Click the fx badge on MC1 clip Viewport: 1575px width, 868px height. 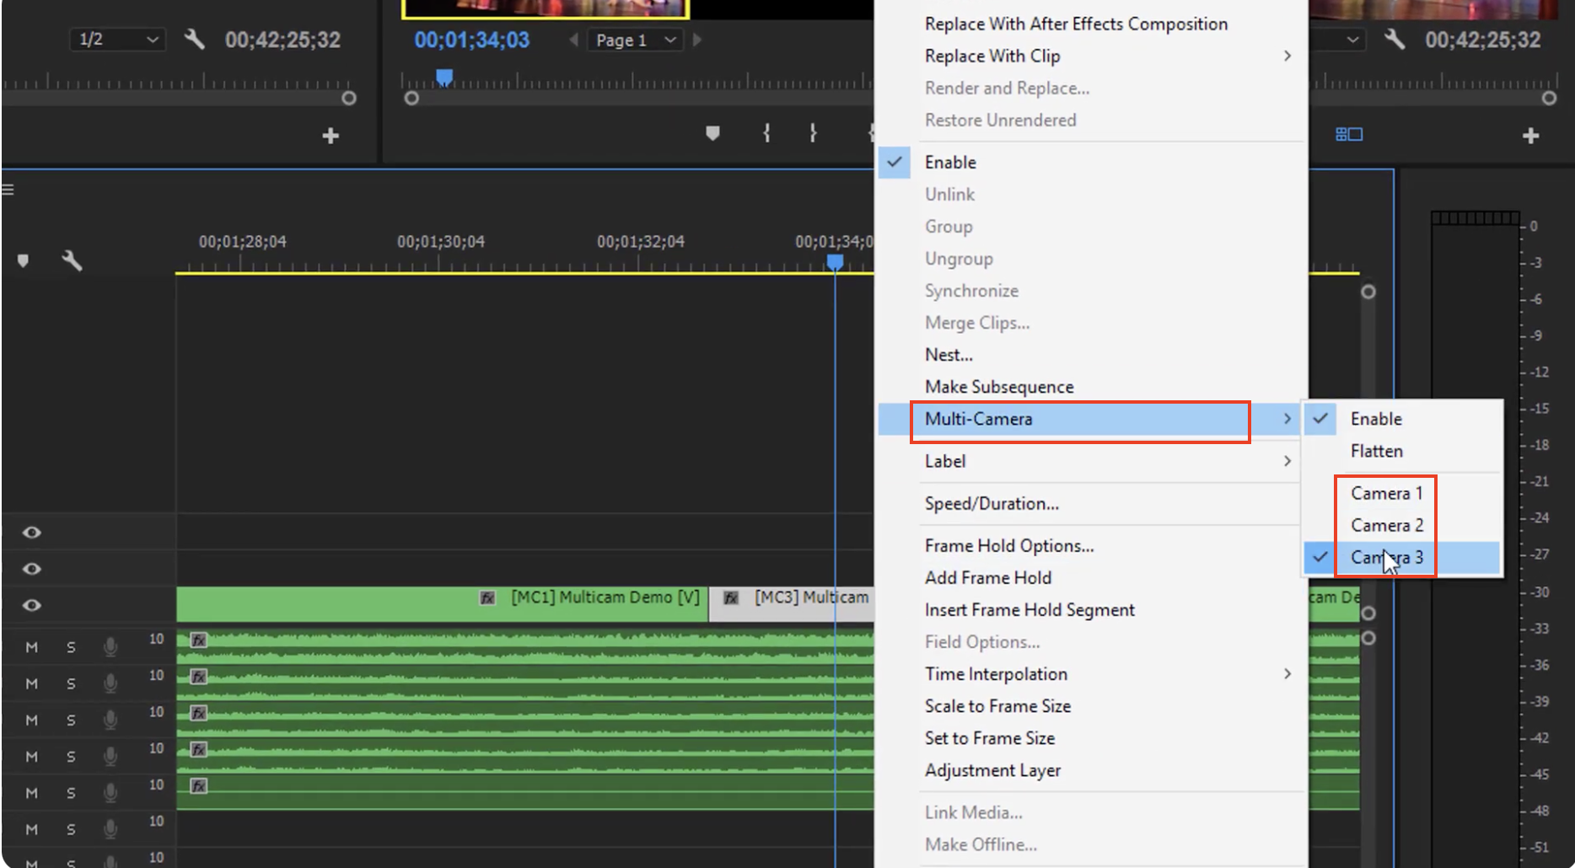click(487, 598)
